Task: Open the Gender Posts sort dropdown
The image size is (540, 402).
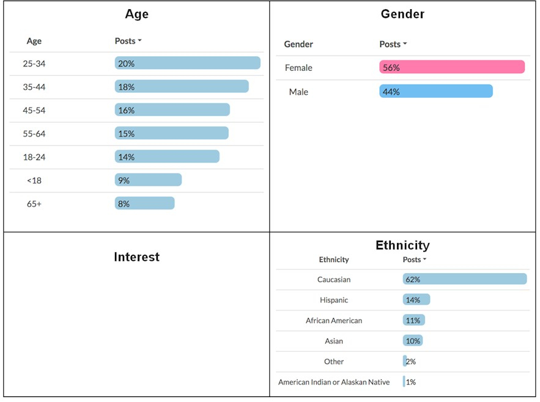Action: pyautogui.click(x=393, y=44)
